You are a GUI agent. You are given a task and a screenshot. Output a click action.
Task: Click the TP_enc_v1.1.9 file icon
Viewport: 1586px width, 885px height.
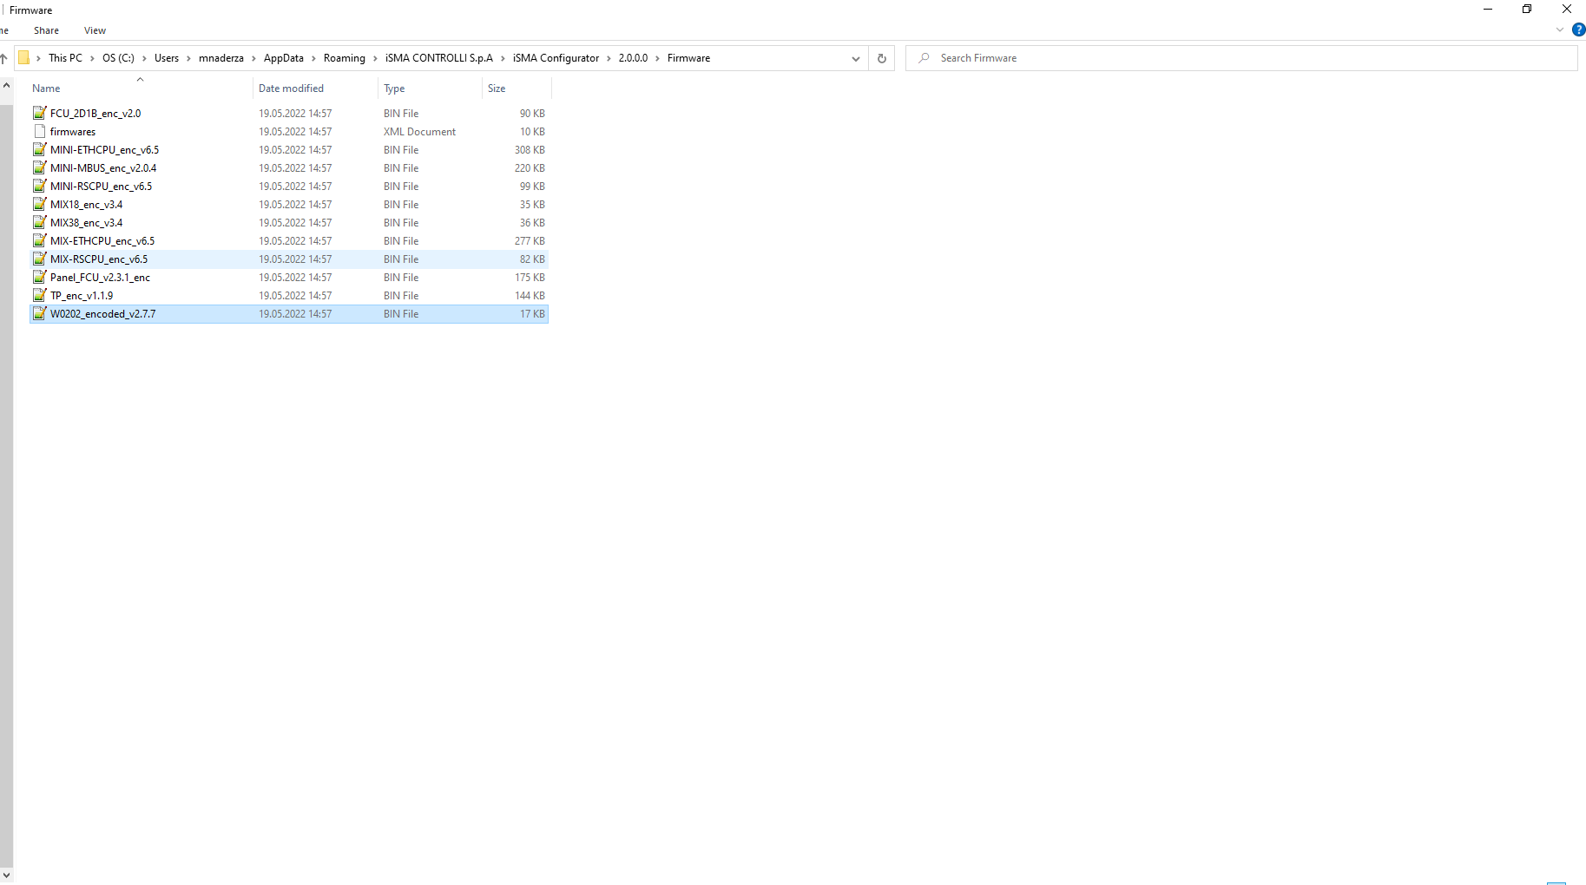[x=39, y=295]
